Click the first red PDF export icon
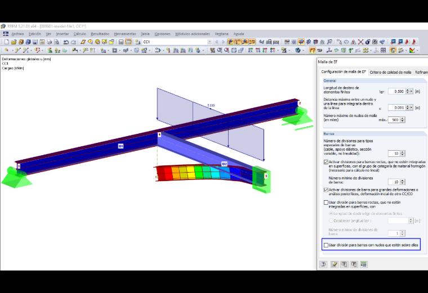Screen dimensions: 428x293 pos(407,42)
